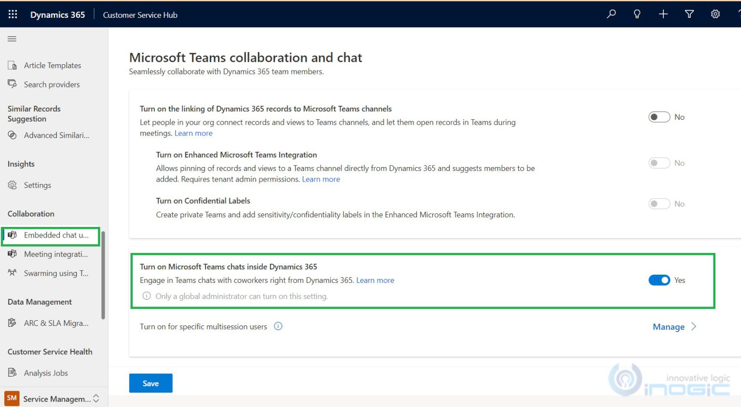Click the Search providers sidebar icon
The width and height of the screenshot is (741, 407).
(12, 84)
